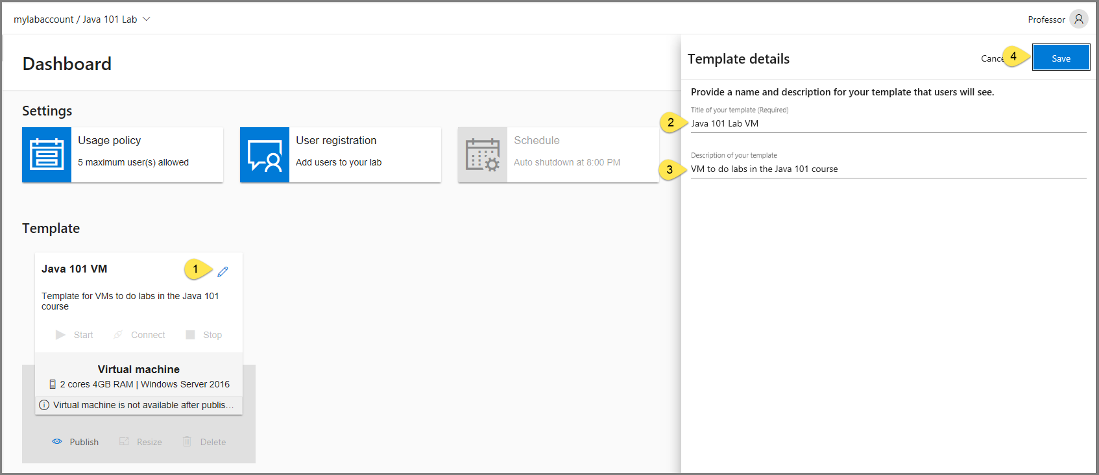Click the Auto shutdown at 8:00 PM text
1099x475 pixels.
coord(567,162)
